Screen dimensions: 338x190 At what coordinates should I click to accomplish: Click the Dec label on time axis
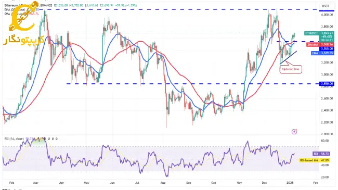[264, 183]
